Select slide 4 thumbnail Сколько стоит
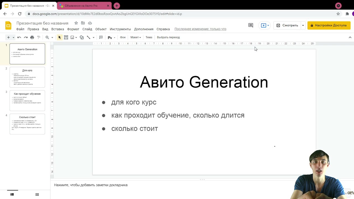 click(27, 124)
